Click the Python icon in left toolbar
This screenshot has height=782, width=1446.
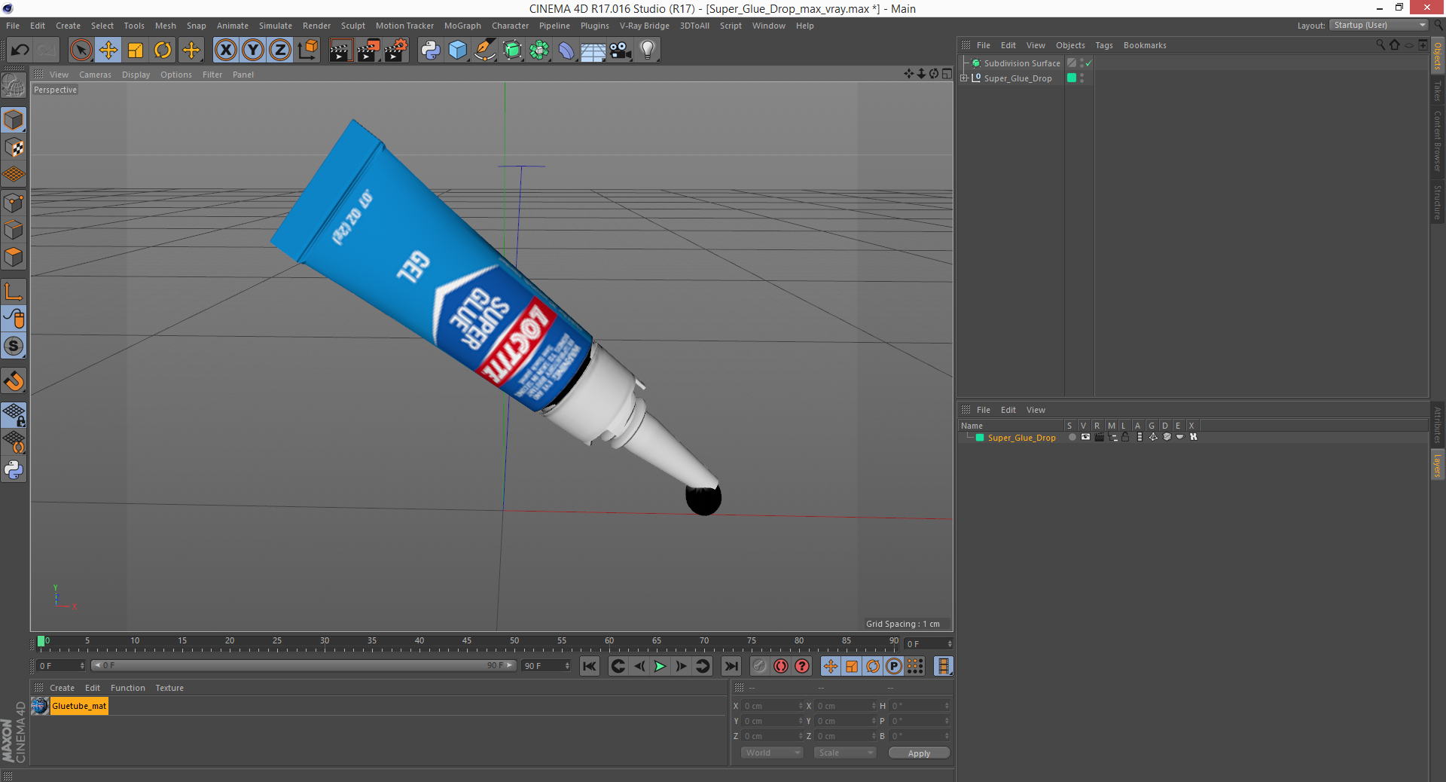tap(14, 470)
